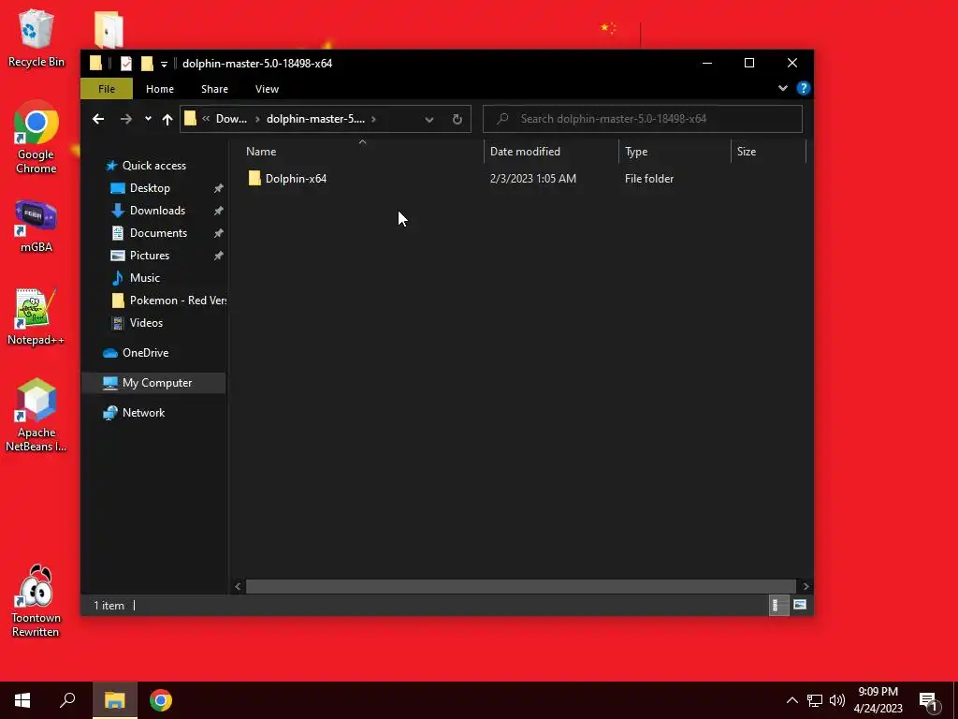Open Pictures in navigation pane

[x=149, y=256]
